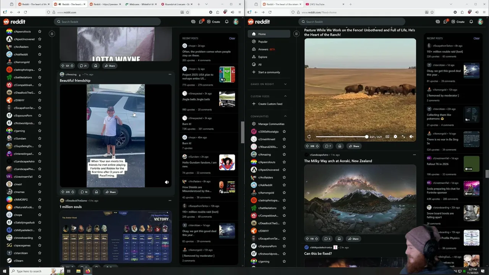Image resolution: width=489 pixels, height=275 pixels.
Task: Open notifications bell in right window
Action: pyautogui.click(x=471, y=22)
